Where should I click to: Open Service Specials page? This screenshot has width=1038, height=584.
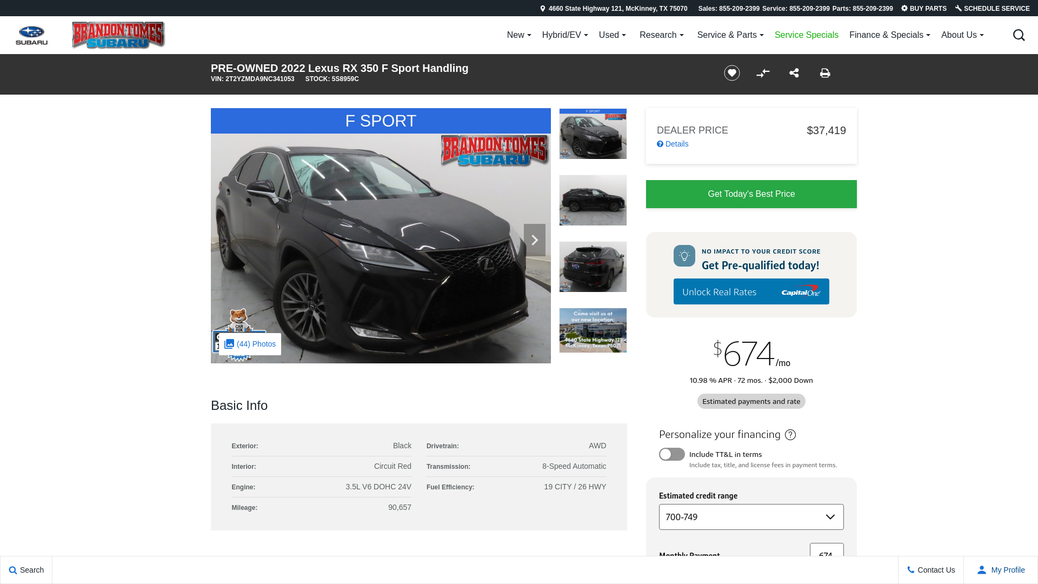pos(807,35)
